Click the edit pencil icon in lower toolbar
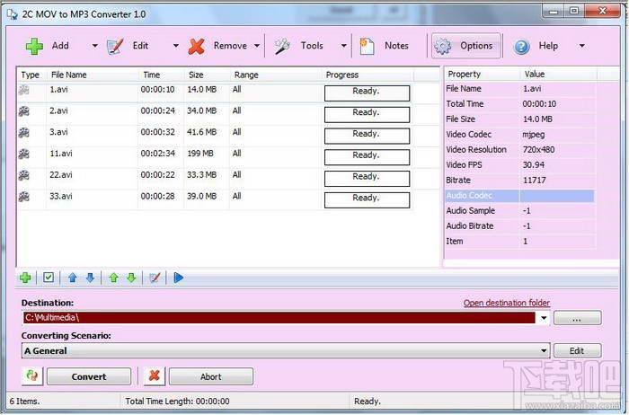The image size is (629, 415). 155,278
